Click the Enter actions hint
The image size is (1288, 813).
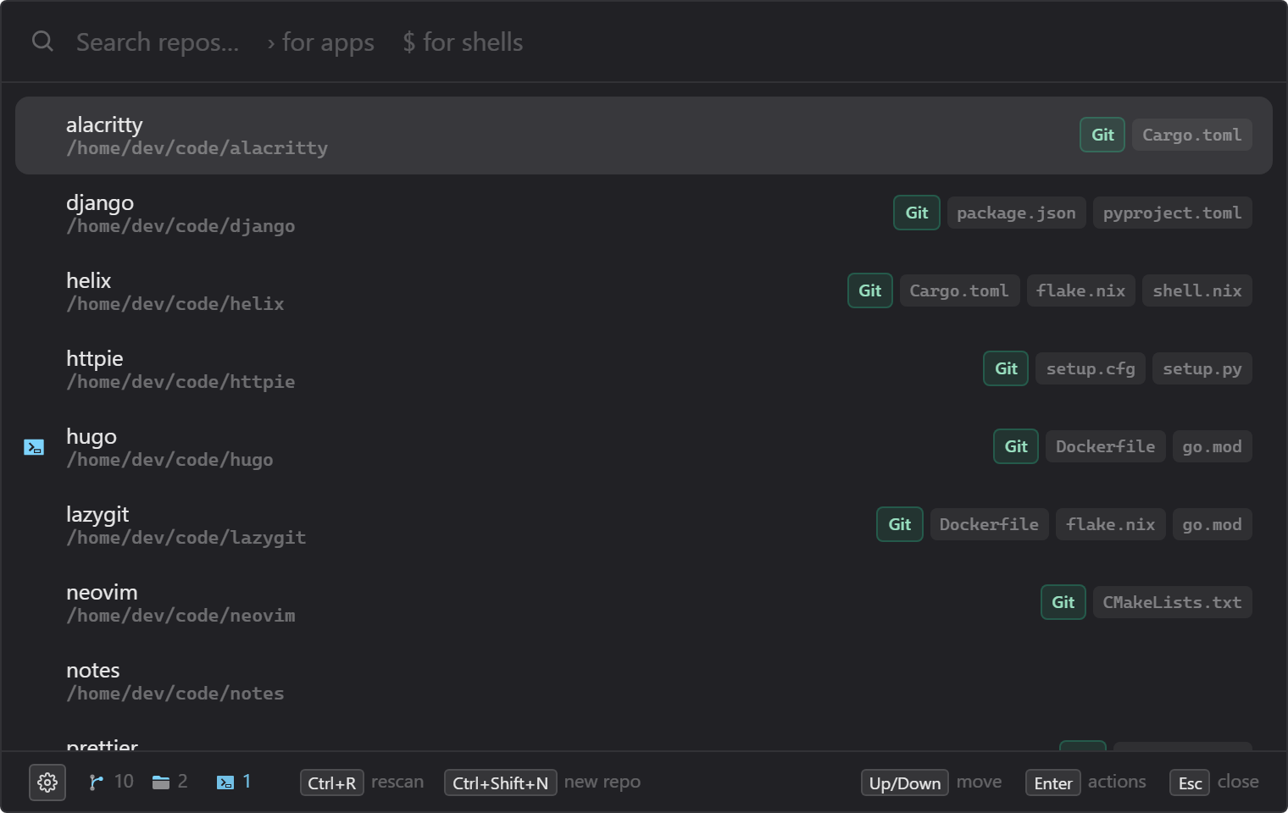pyautogui.click(x=1085, y=783)
